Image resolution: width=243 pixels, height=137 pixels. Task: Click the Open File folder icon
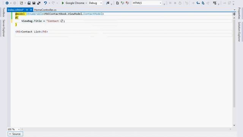click(29, 3)
